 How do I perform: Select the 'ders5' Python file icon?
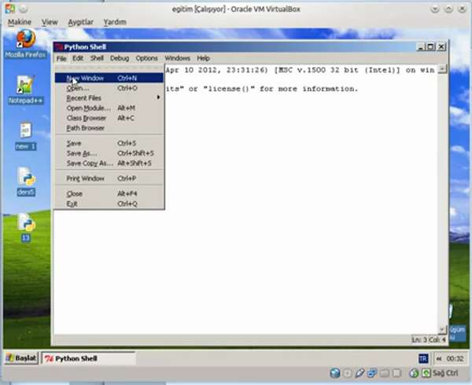[x=26, y=181]
